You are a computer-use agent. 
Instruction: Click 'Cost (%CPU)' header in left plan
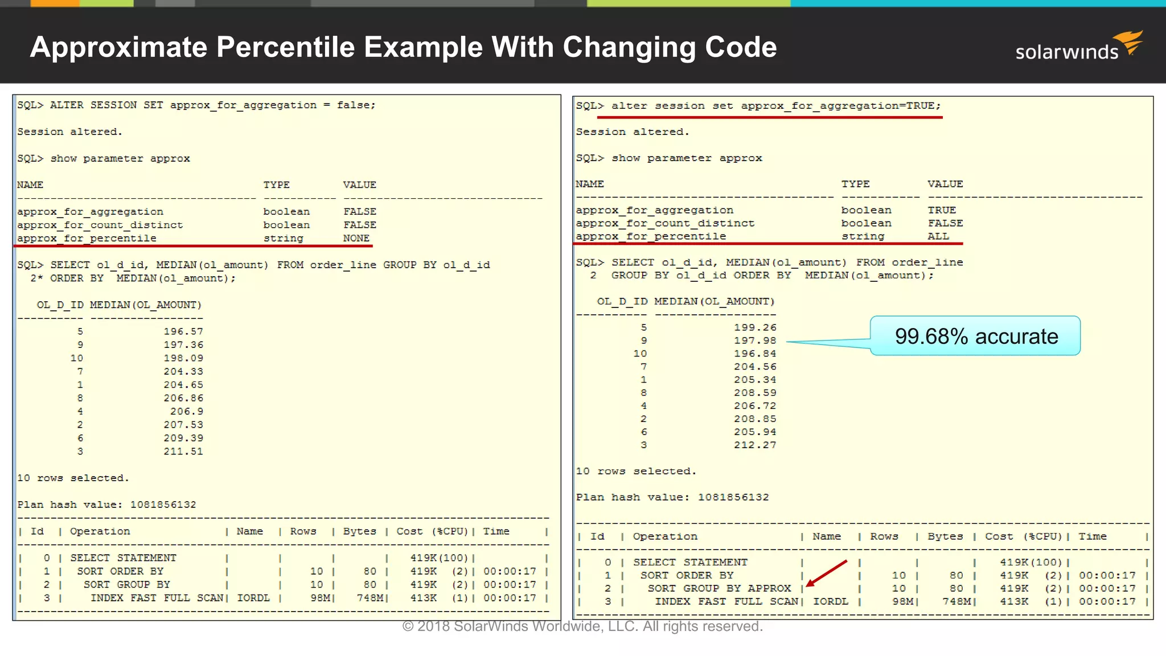(x=432, y=531)
